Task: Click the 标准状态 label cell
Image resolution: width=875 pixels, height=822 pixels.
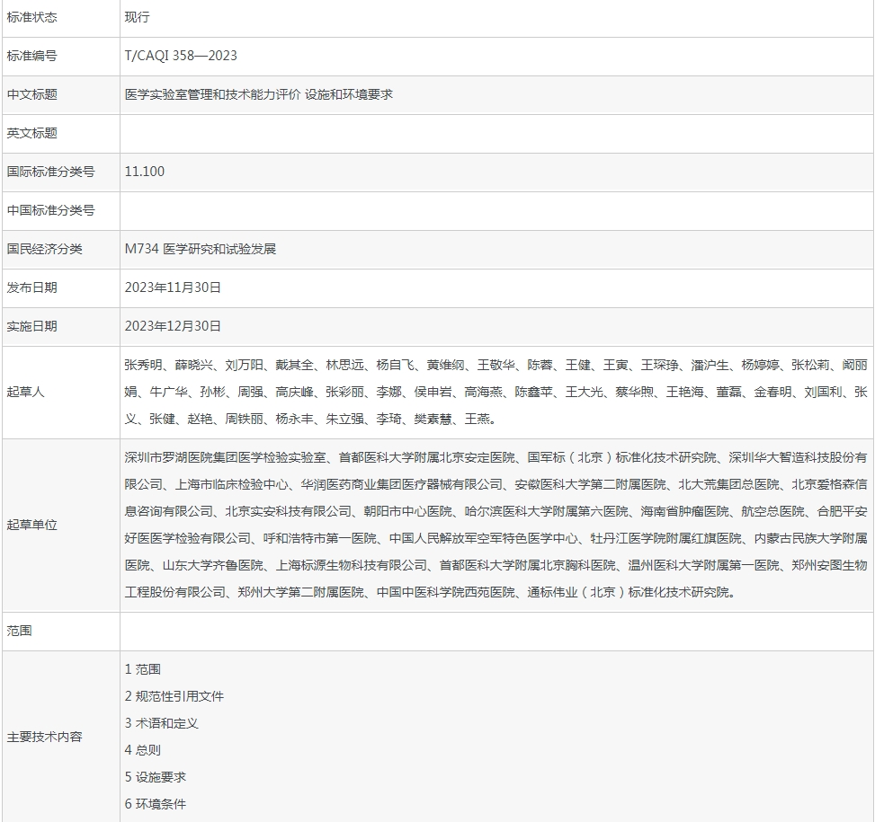Action: 61,17
